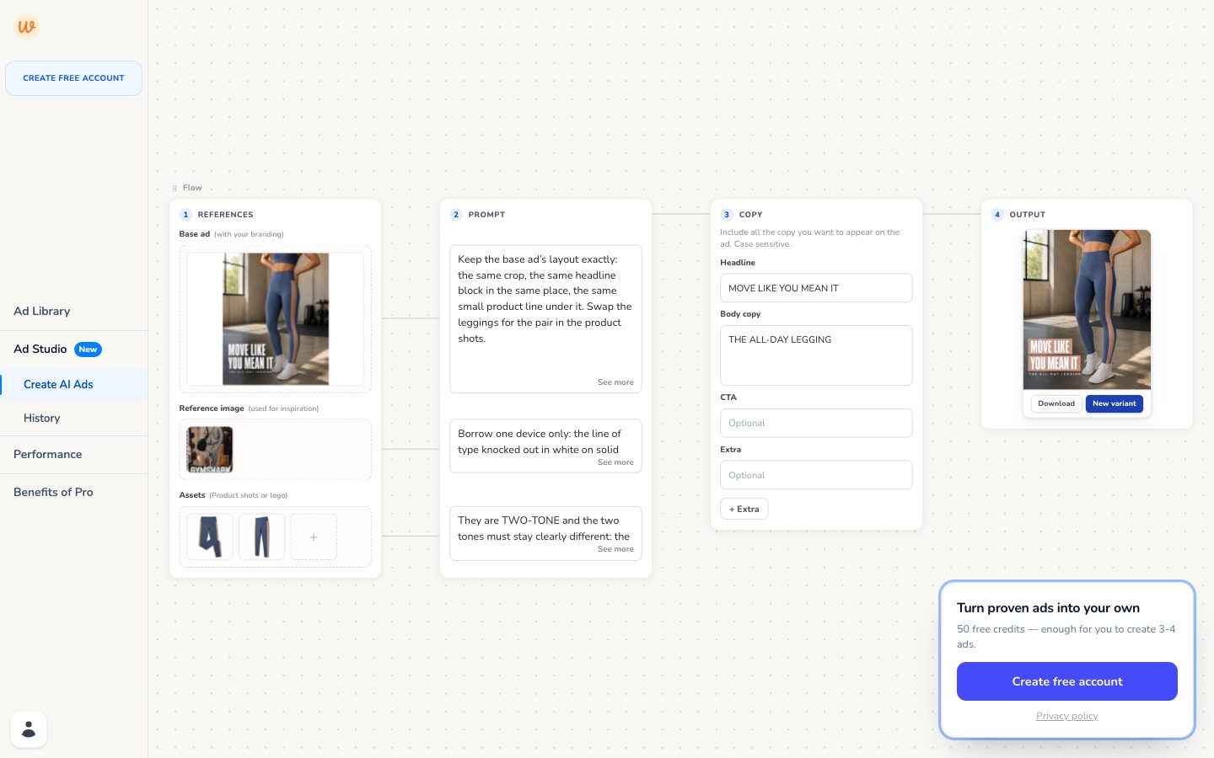Open the generated output ad image

(1087, 310)
